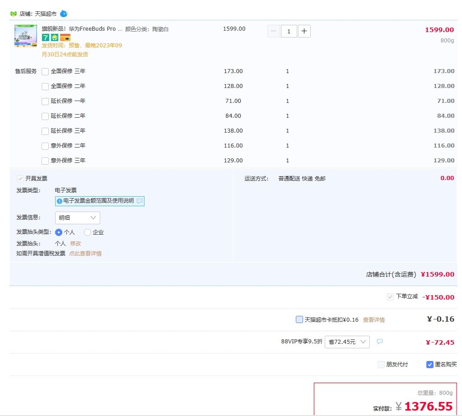Click the orange credit card badge
The width and height of the screenshot is (462, 416).
pyautogui.click(x=65, y=37)
